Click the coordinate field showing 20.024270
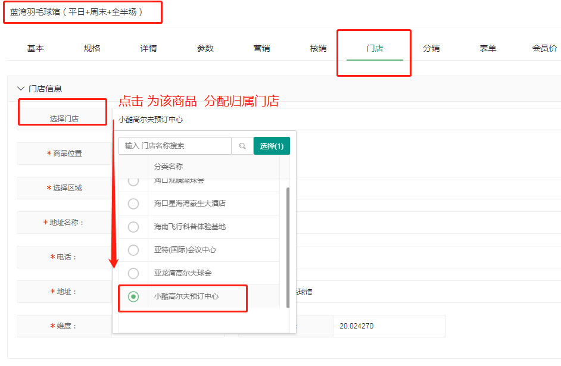The width and height of the screenshot is (561, 366). point(388,326)
